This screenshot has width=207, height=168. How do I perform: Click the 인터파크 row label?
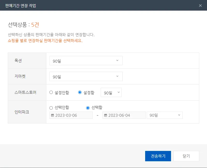tap(21, 112)
